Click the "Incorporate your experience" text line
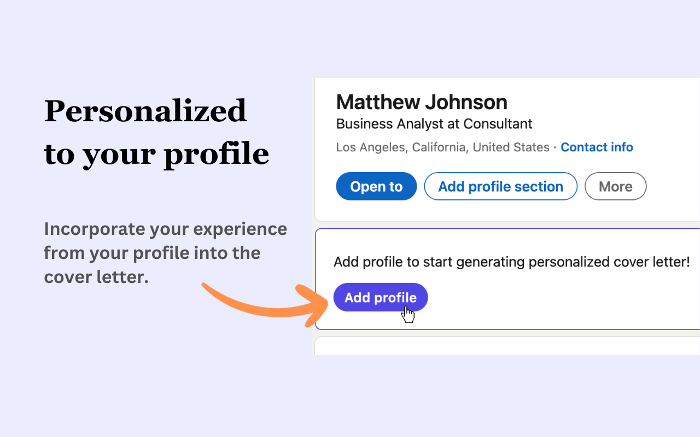 tap(165, 229)
